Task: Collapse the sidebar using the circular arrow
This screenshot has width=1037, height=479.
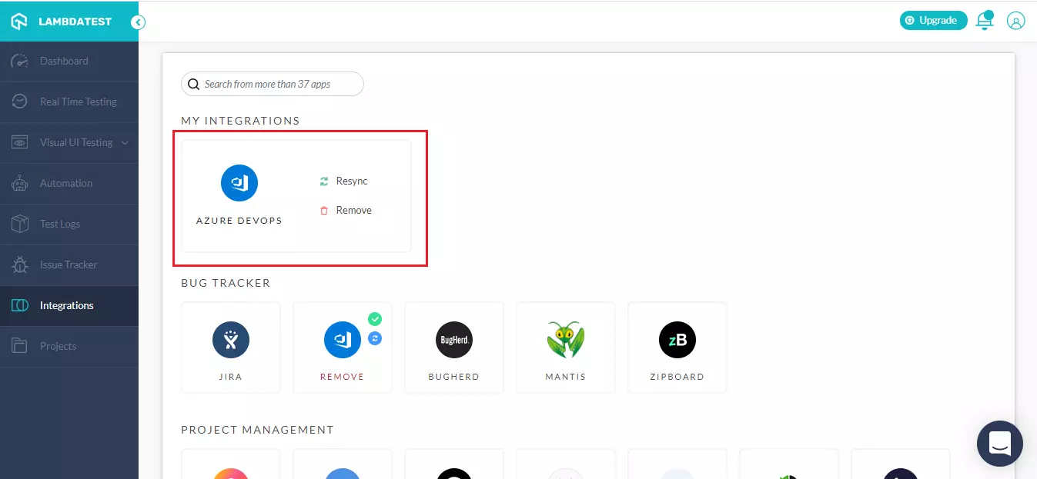Action: [x=138, y=22]
